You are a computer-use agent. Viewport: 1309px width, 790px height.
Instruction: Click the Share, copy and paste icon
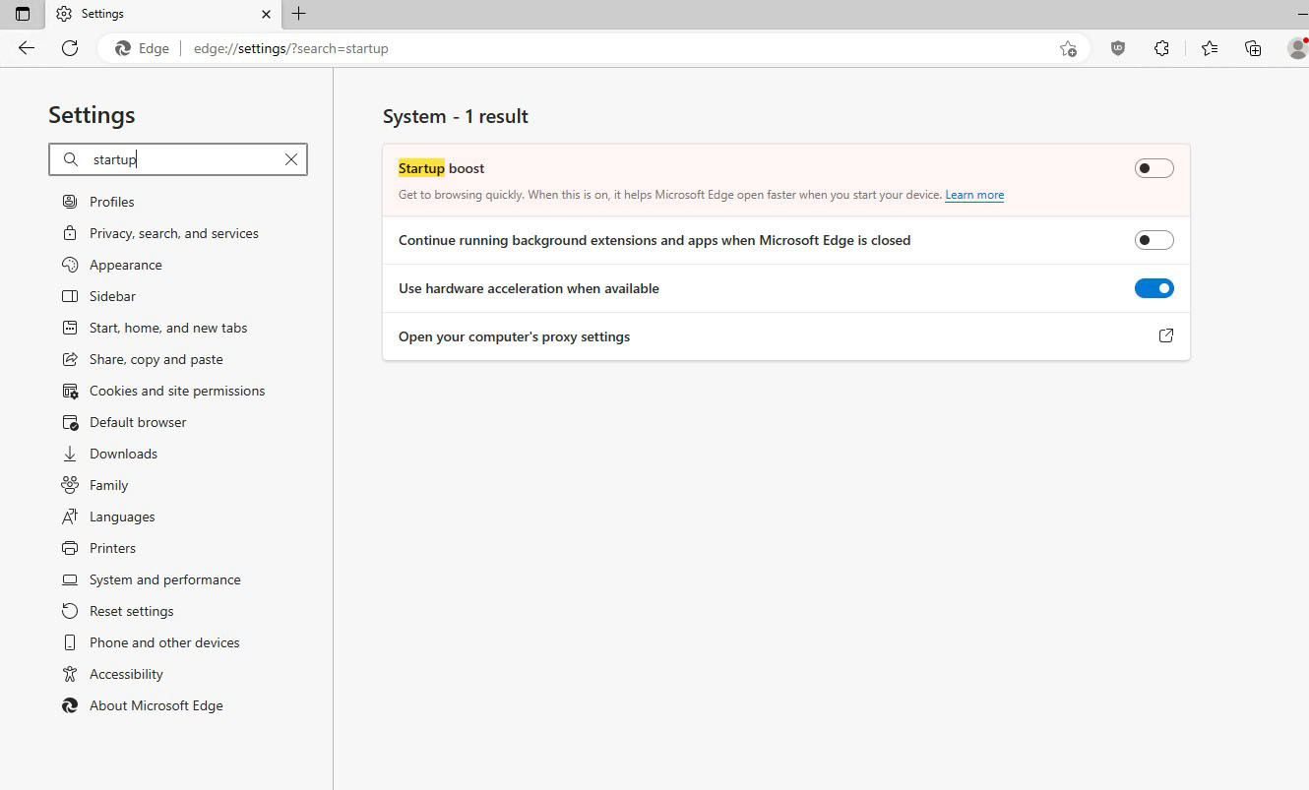[70, 359]
